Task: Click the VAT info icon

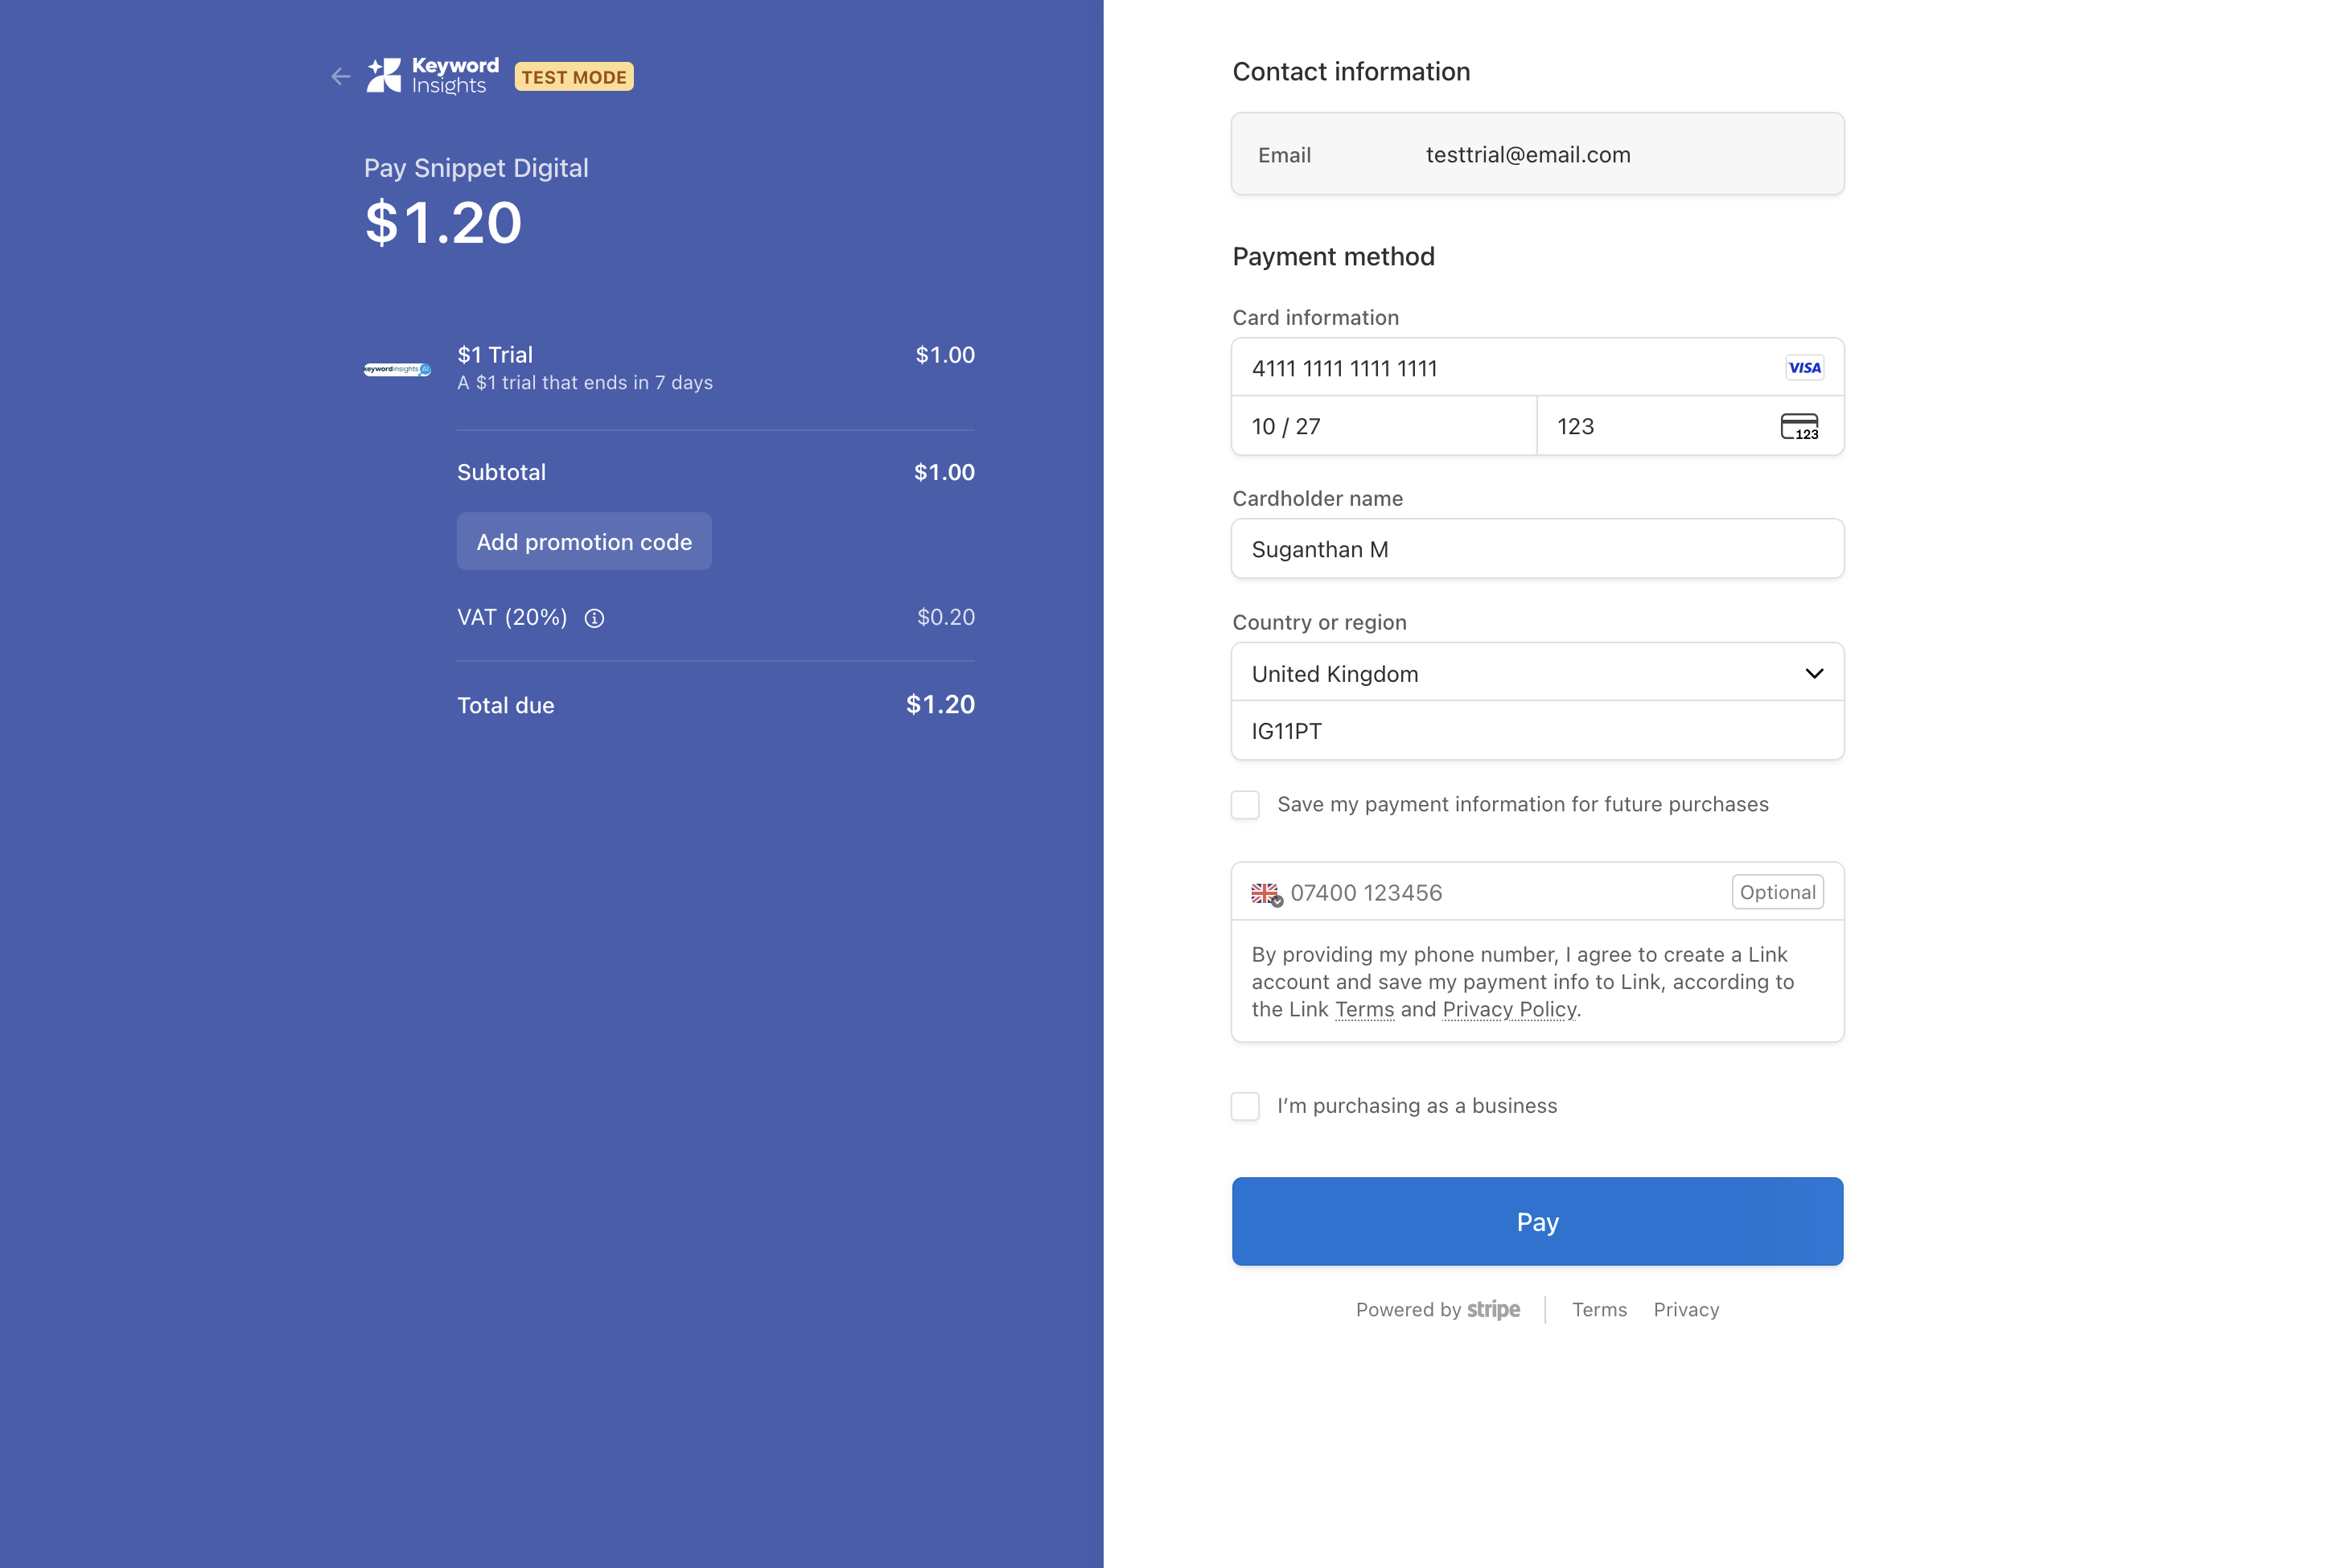Action: [x=594, y=618]
